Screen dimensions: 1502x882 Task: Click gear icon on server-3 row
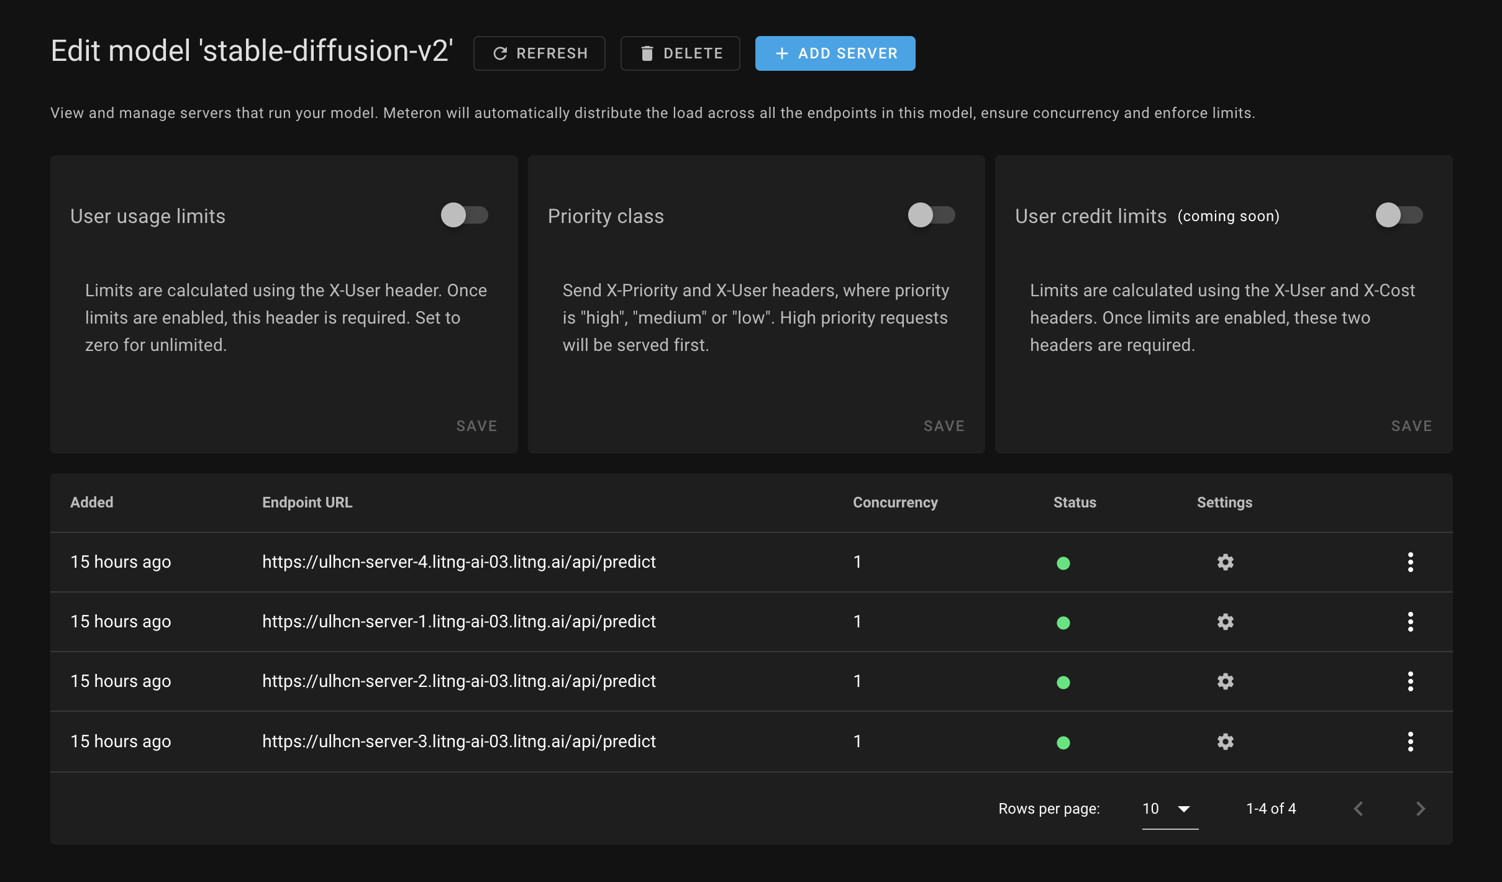(x=1225, y=742)
